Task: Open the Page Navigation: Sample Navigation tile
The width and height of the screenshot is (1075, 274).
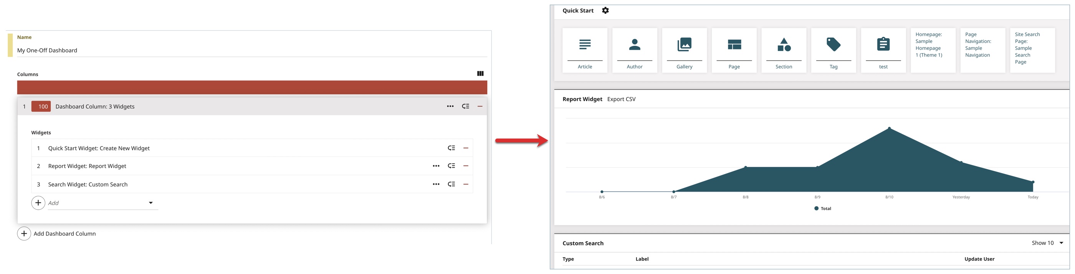Action: pos(982,50)
